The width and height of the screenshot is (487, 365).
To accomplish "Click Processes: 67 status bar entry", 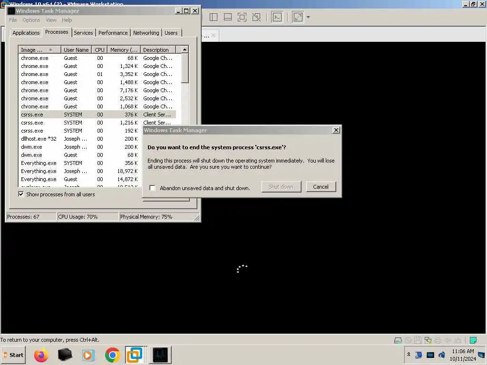I will [31, 217].
